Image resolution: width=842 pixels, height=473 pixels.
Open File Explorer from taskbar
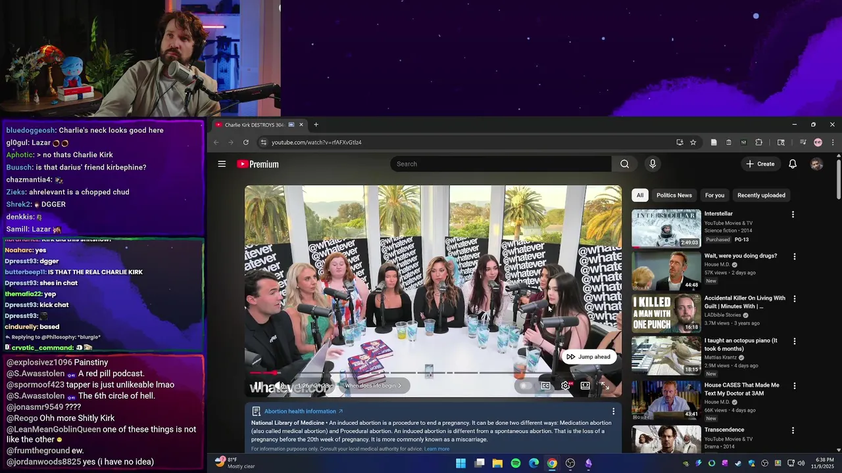click(x=498, y=463)
